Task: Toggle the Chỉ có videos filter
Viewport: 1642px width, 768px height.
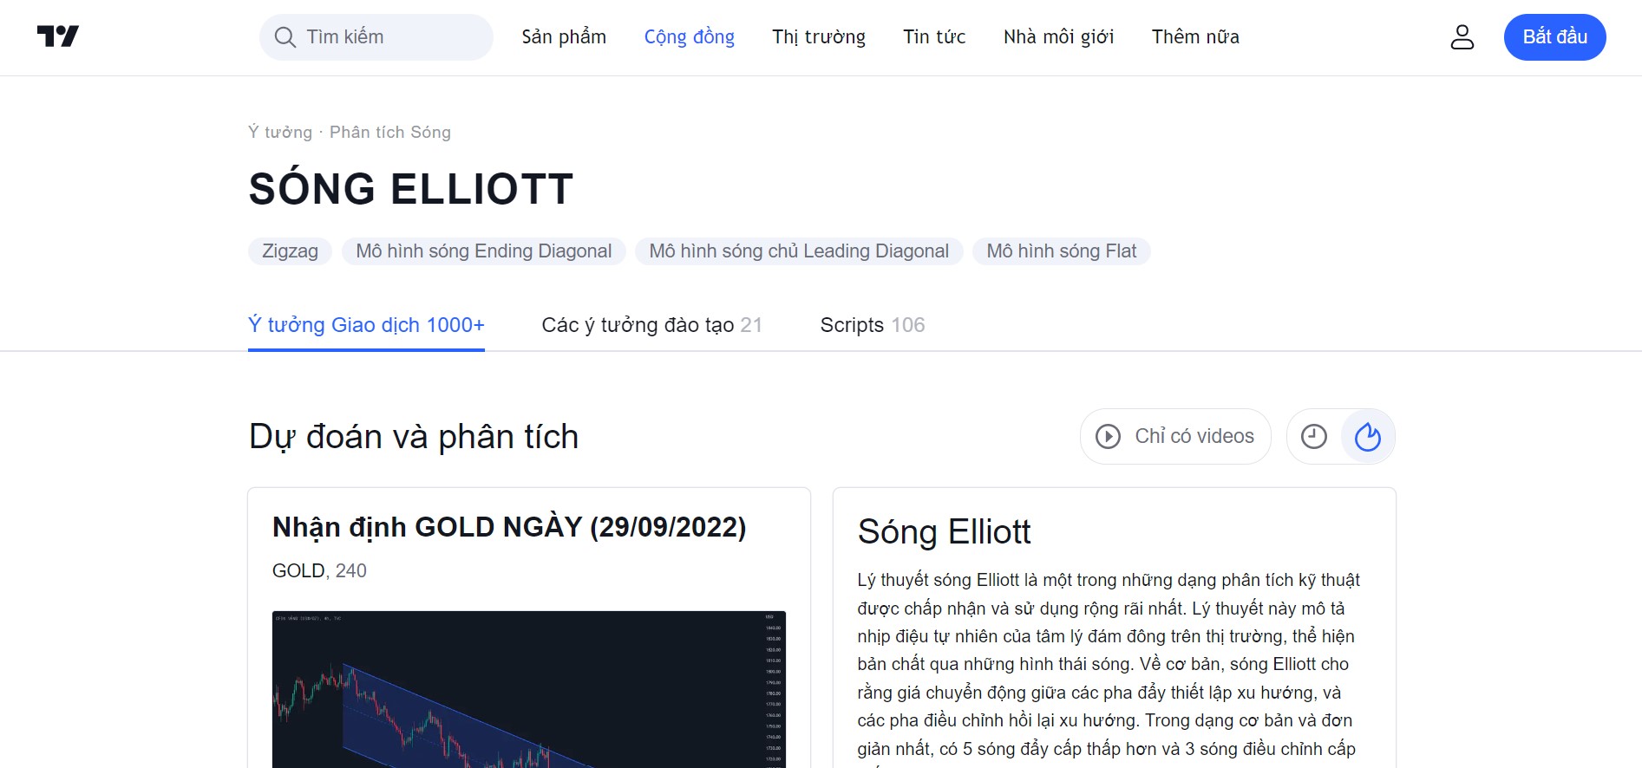Action: [x=1175, y=437]
